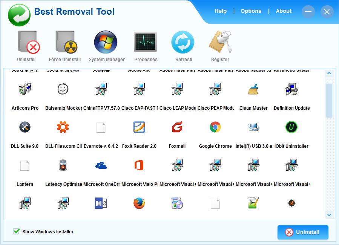Click the scrollbar up arrow

[329, 73]
